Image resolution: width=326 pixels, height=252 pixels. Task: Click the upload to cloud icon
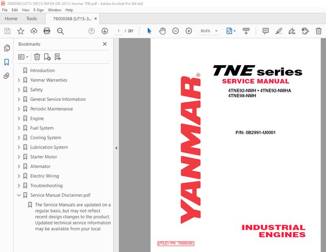(x=34, y=31)
